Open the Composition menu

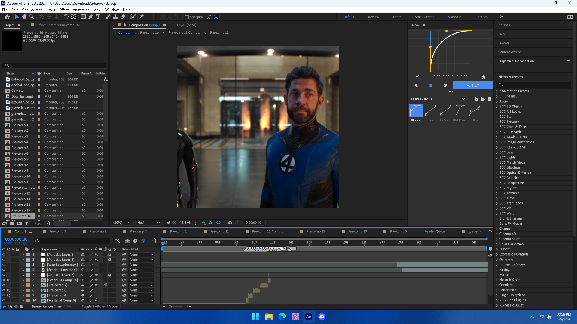[x=32, y=10]
